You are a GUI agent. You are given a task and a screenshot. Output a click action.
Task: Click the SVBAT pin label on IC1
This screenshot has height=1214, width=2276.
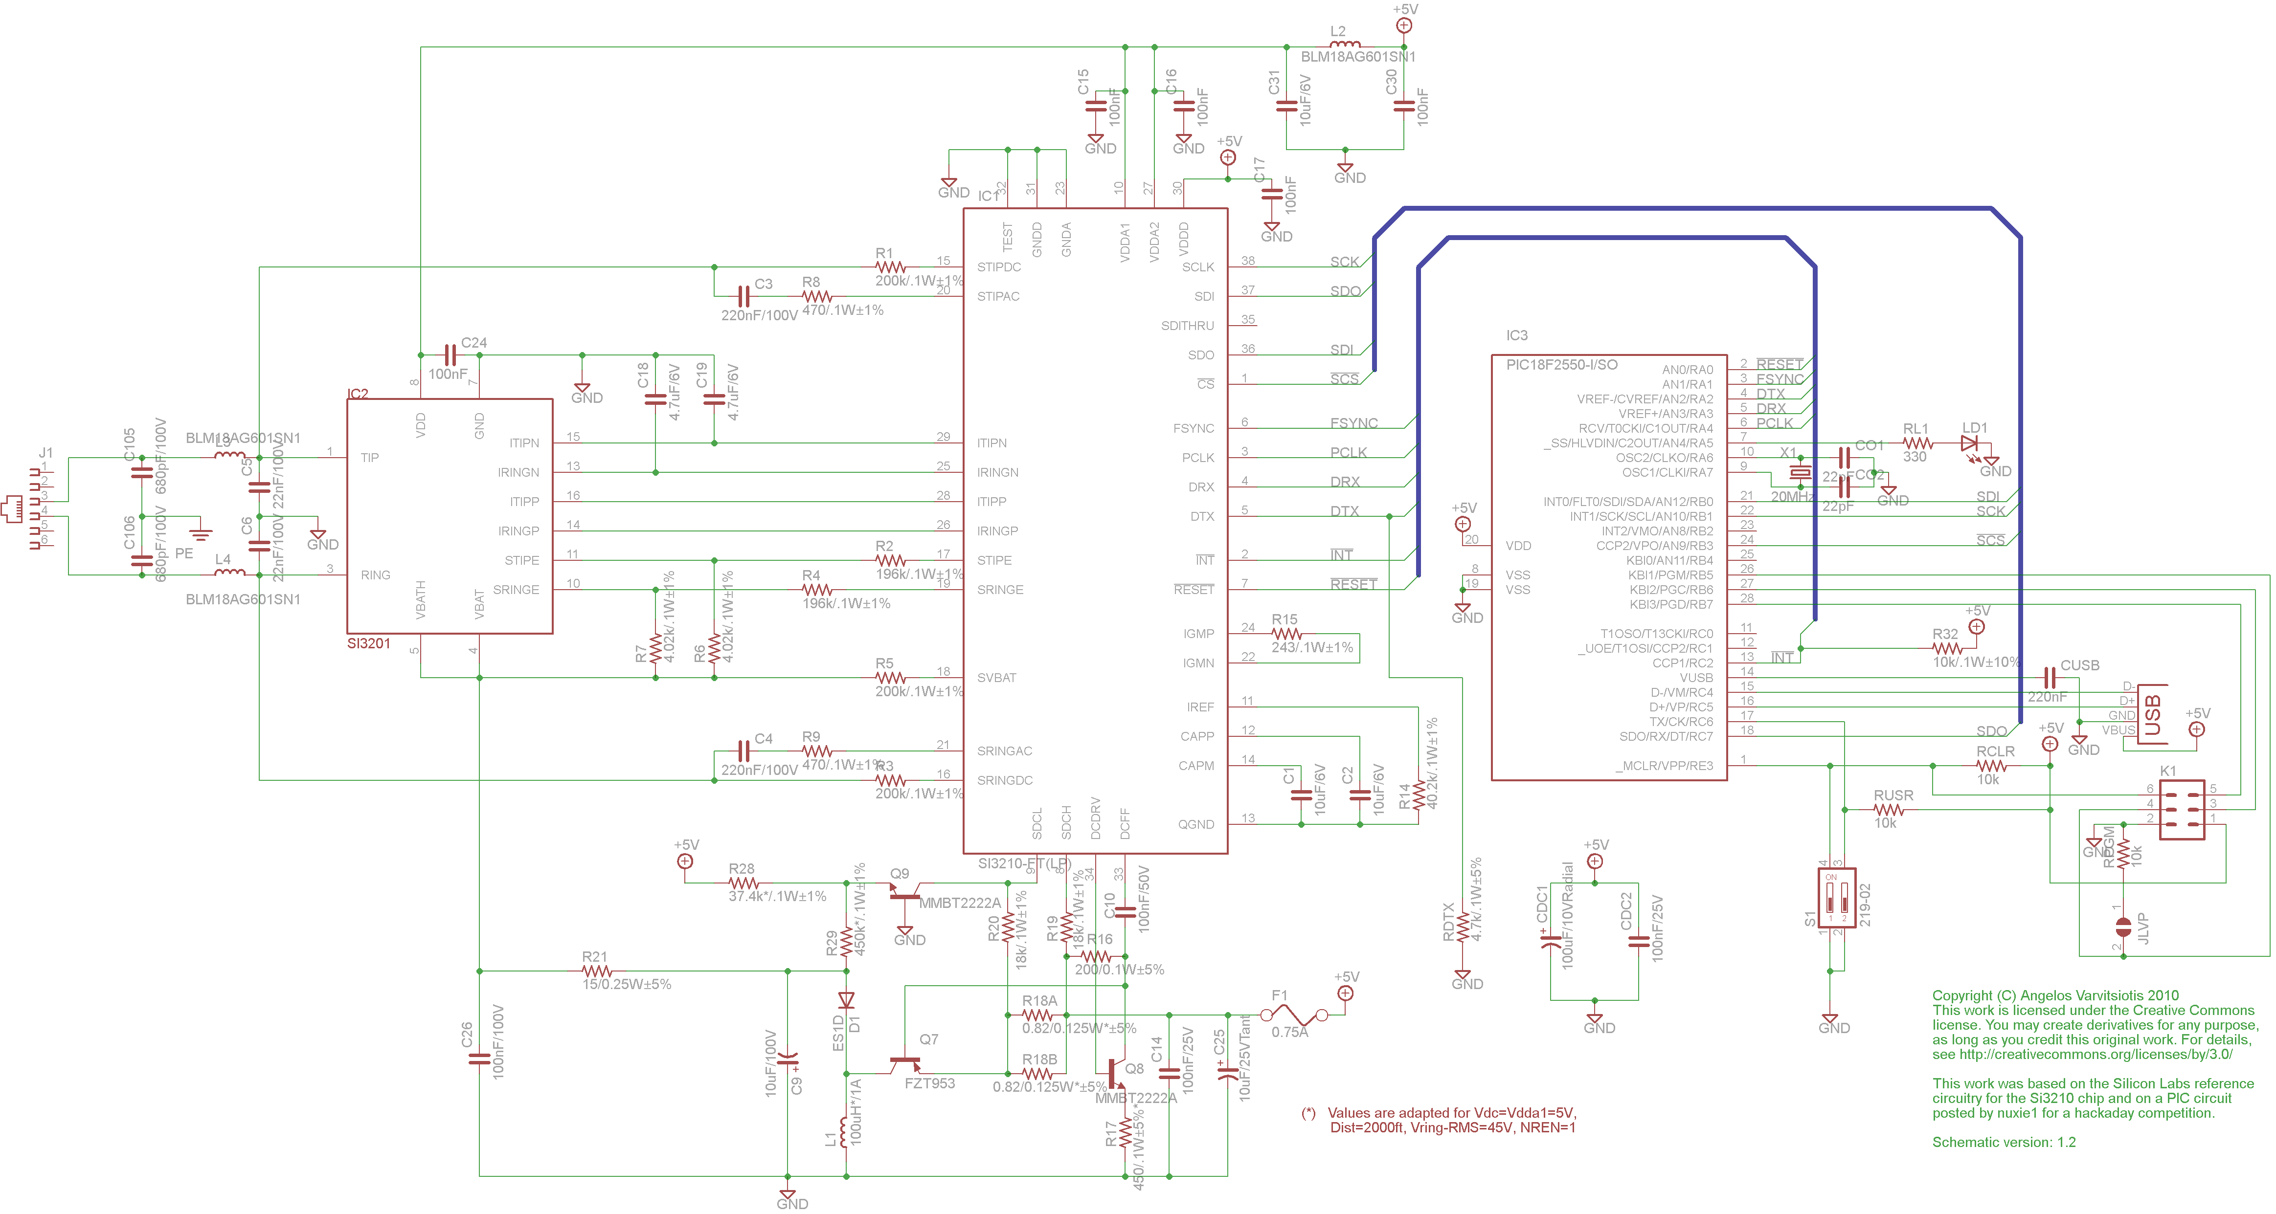(x=996, y=678)
